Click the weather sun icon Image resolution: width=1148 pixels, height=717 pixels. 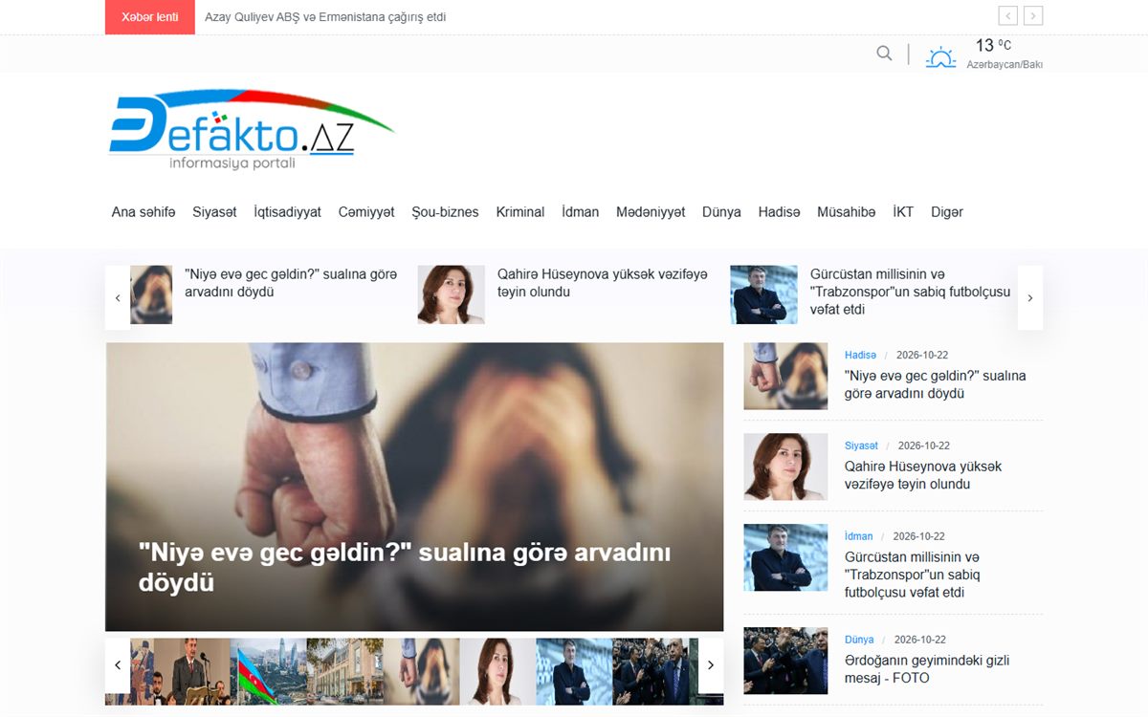click(x=940, y=56)
